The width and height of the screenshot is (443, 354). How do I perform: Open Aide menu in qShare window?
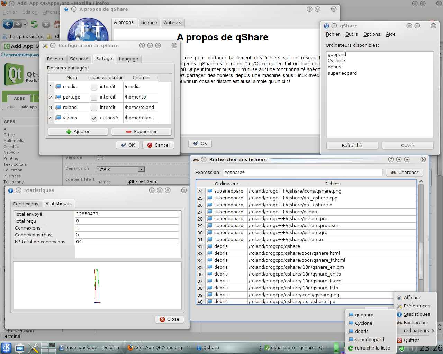390,34
